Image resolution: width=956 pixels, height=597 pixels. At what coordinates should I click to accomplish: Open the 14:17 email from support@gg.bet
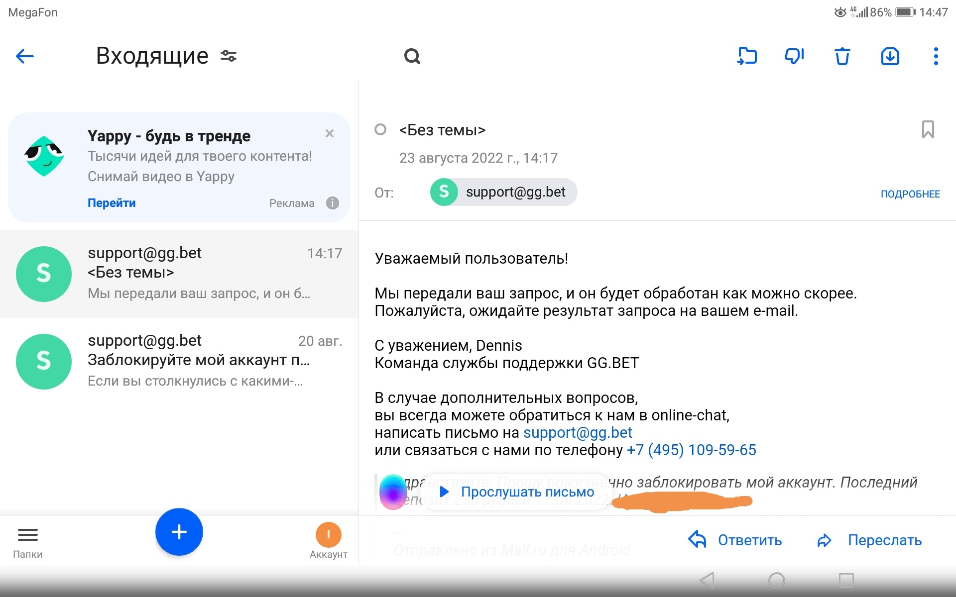pyautogui.click(x=179, y=274)
